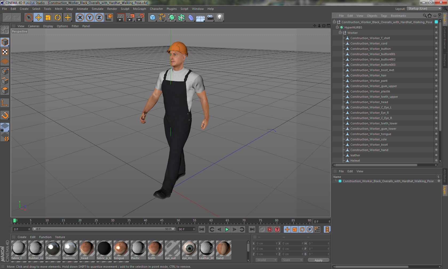Screen dimensions: 448x269
Task: Select the Rotate tool
Action: (x=58, y=17)
